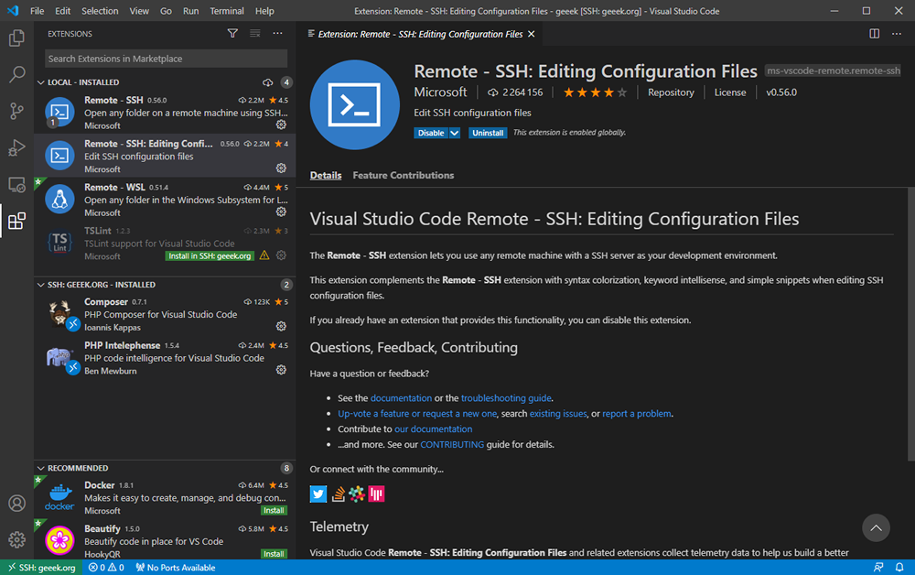Open the Help menu
Screen dimensions: 915x575
click(264, 10)
